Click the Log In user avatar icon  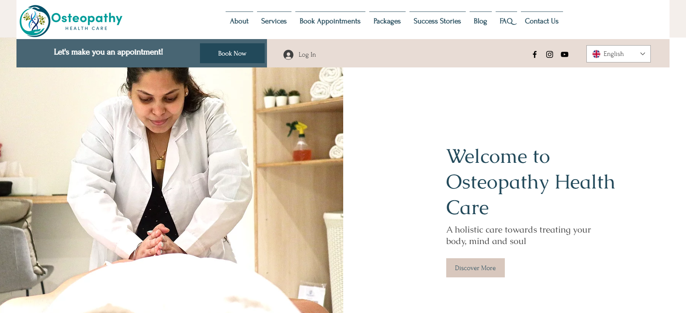click(x=288, y=55)
